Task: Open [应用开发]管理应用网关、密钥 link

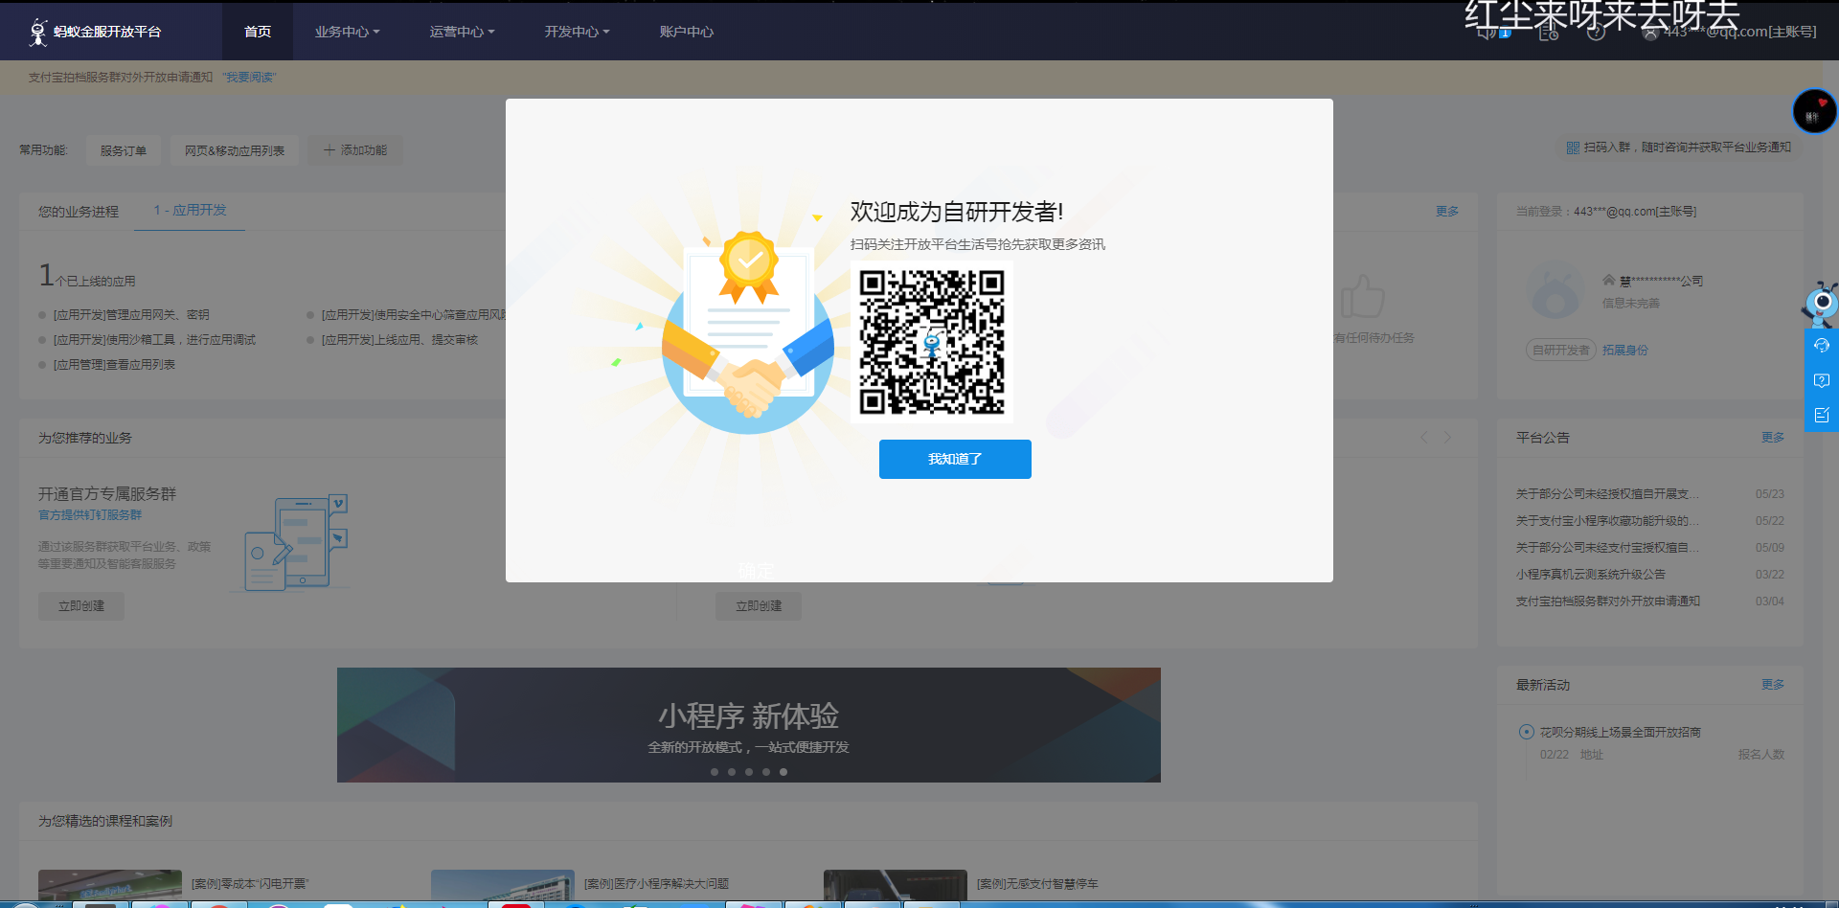Action: point(131,315)
